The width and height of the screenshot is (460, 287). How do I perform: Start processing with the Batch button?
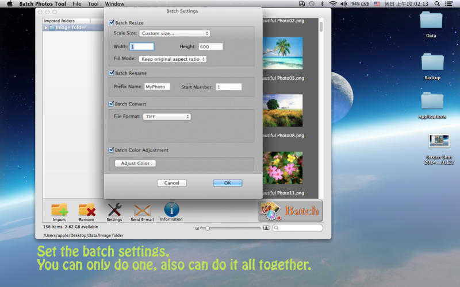pyautogui.click(x=290, y=211)
